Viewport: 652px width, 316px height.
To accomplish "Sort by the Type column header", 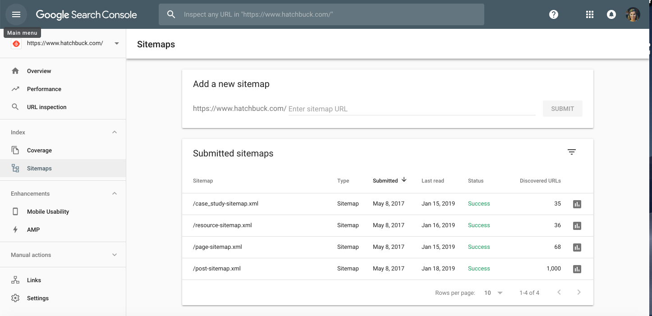I will point(343,181).
